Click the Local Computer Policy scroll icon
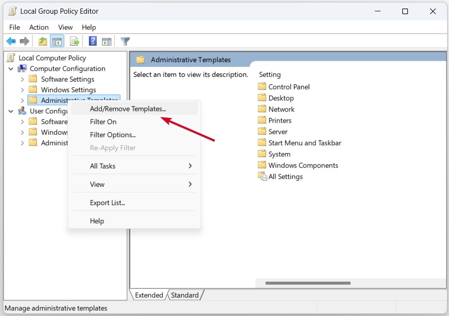The width and height of the screenshot is (449, 316). click(11, 58)
